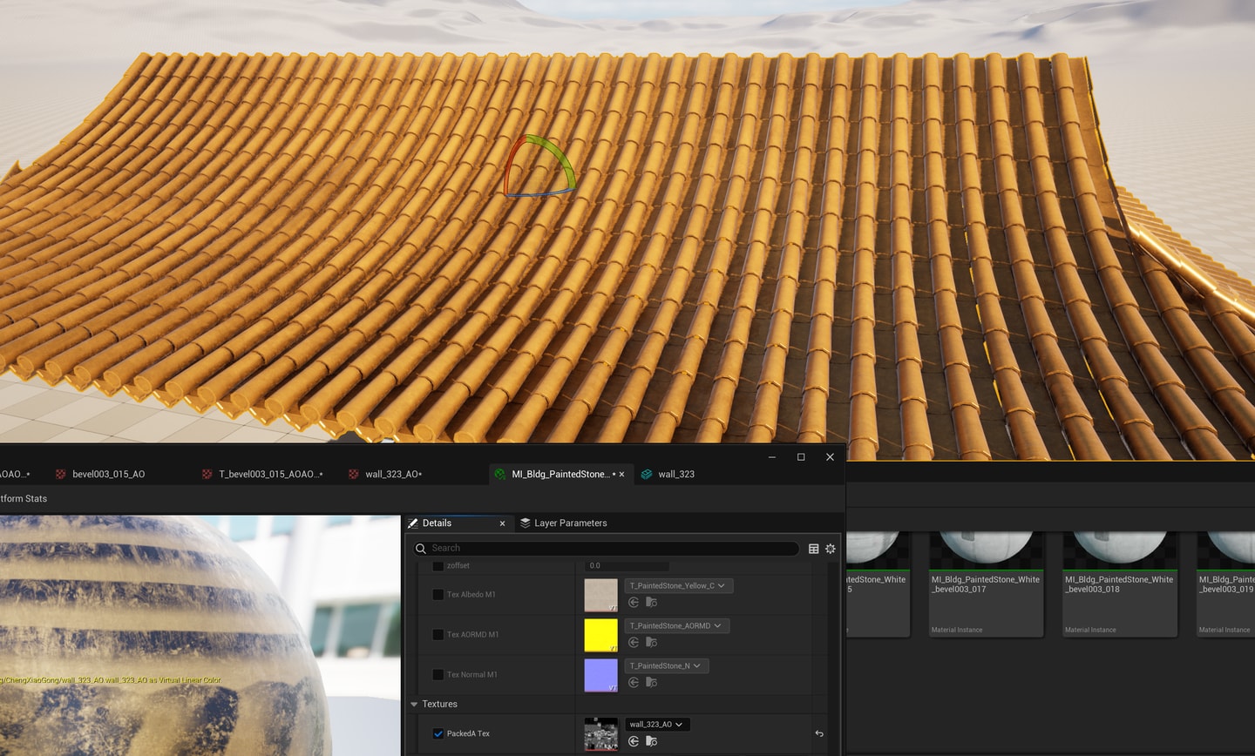Collapse the Textures section
The image size is (1255, 756).
click(414, 704)
